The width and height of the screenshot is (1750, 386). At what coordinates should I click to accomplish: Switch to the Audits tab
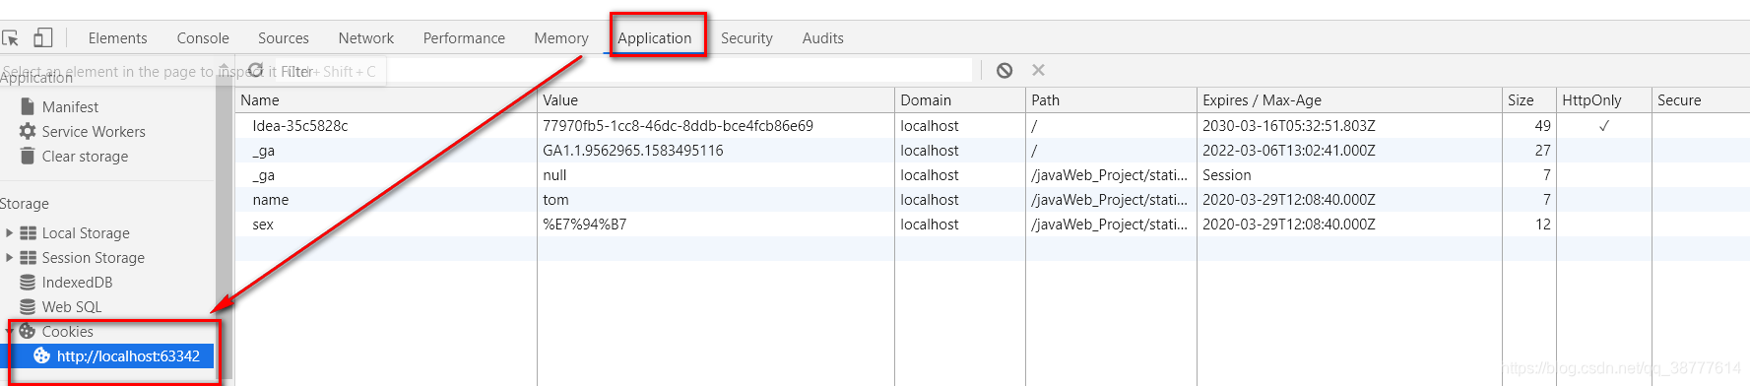[823, 38]
